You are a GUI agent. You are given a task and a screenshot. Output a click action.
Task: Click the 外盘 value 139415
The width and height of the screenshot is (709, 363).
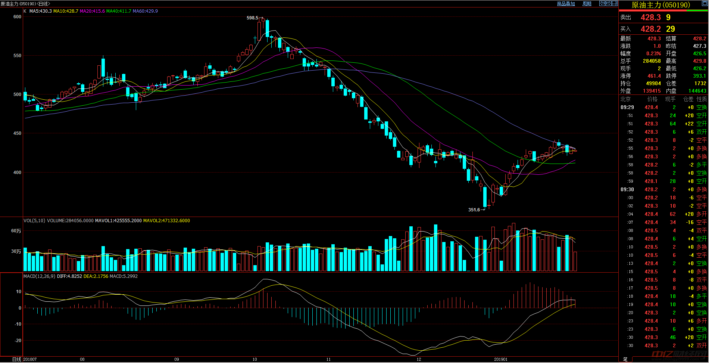[x=652, y=91]
